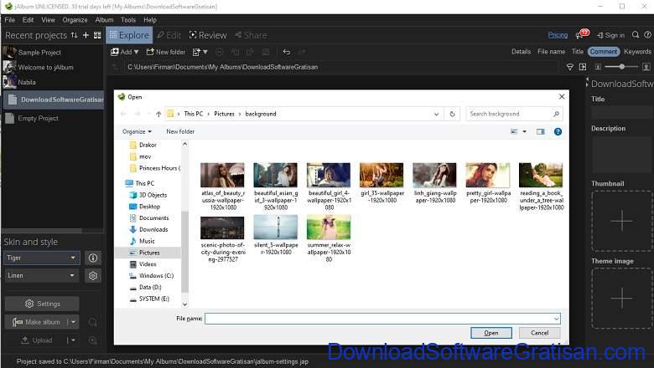Open the File menu
The height and width of the screenshot is (368, 654).
click(10, 20)
